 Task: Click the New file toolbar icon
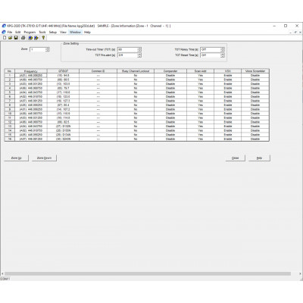click(x=5, y=38)
